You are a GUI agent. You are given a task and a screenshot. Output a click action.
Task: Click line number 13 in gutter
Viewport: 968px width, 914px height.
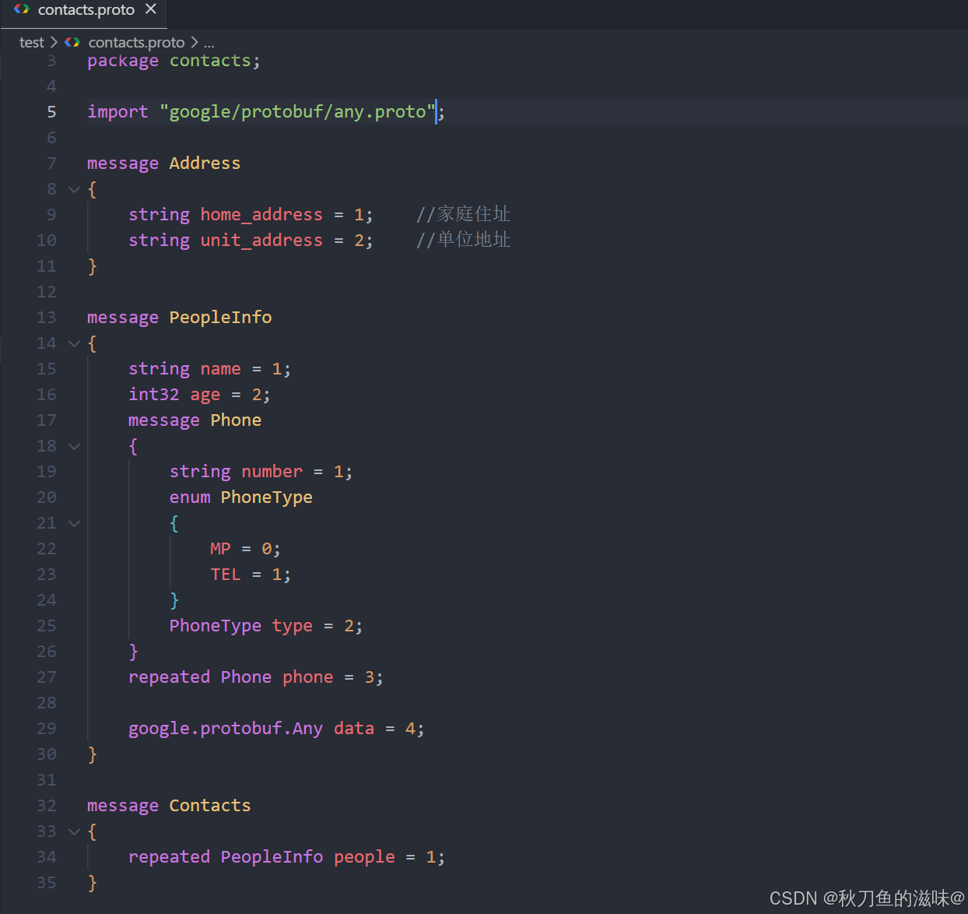pos(47,318)
